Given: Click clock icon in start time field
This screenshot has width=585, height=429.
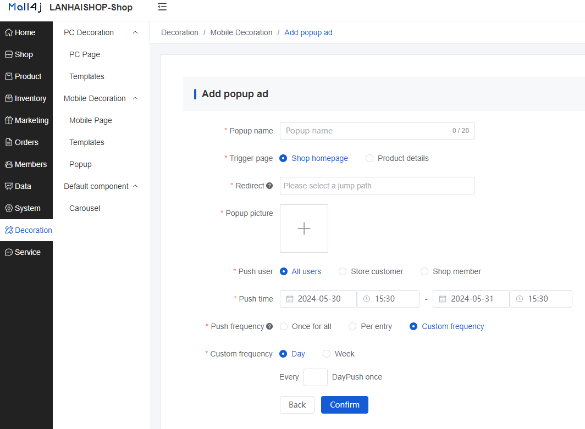Looking at the screenshot, I should (x=367, y=299).
